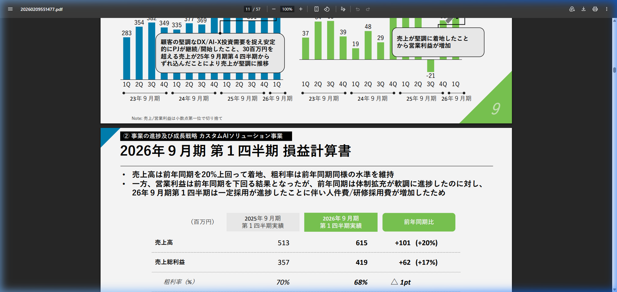Zoom in with the plus button
The height and width of the screenshot is (292, 617).
coord(301,9)
